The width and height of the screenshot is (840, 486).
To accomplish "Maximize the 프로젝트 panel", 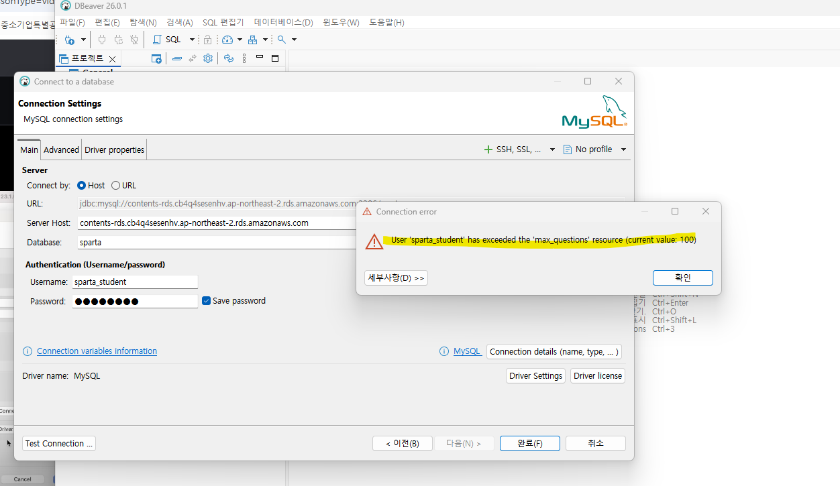I will [x=274, y=58].
